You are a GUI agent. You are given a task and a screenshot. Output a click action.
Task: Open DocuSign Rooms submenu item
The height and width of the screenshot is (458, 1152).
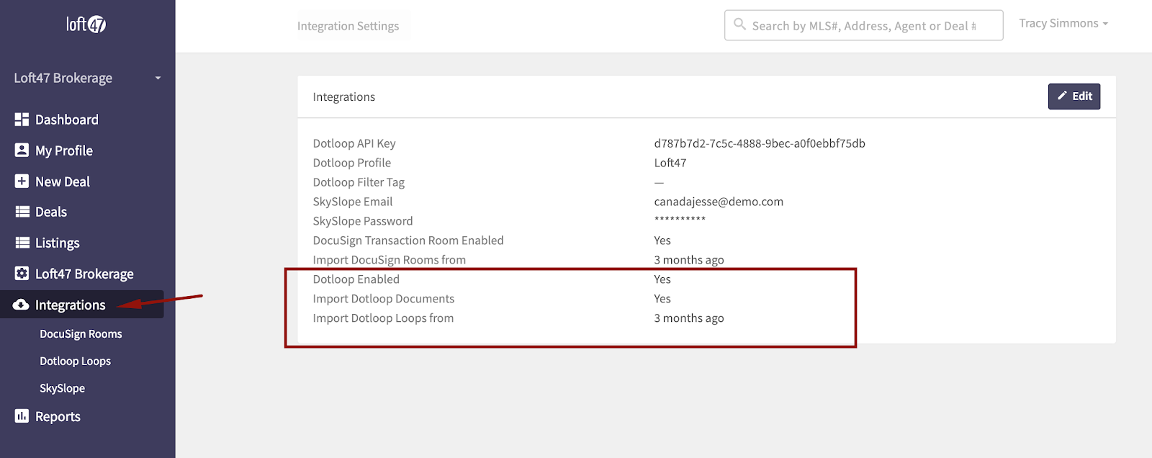(81, 334)
